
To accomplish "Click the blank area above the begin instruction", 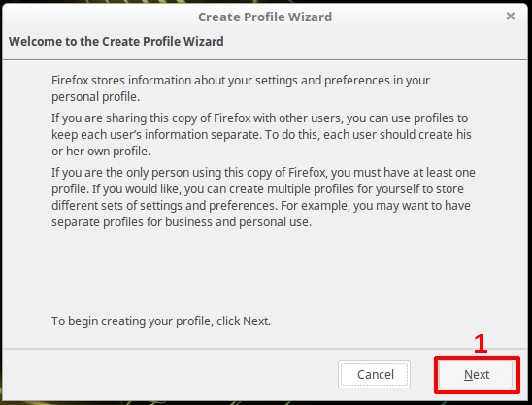I will pos(265,272).
